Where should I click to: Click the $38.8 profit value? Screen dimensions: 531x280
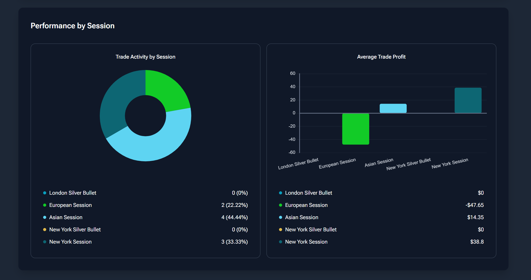click(477, 242)
